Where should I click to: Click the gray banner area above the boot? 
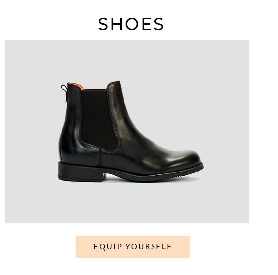pos(127,60)
